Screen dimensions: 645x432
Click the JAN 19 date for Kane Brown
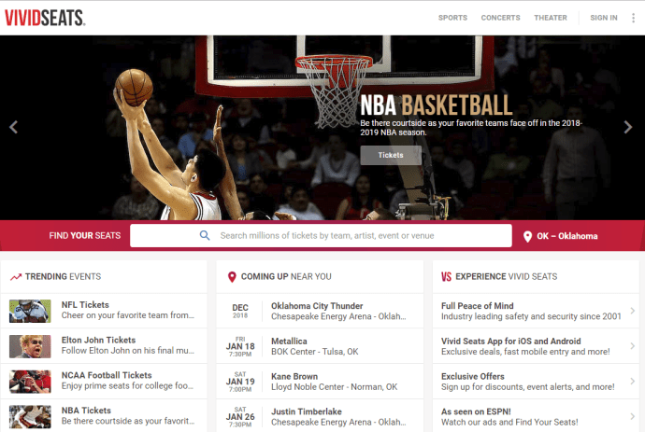click(x=240, y=382)
